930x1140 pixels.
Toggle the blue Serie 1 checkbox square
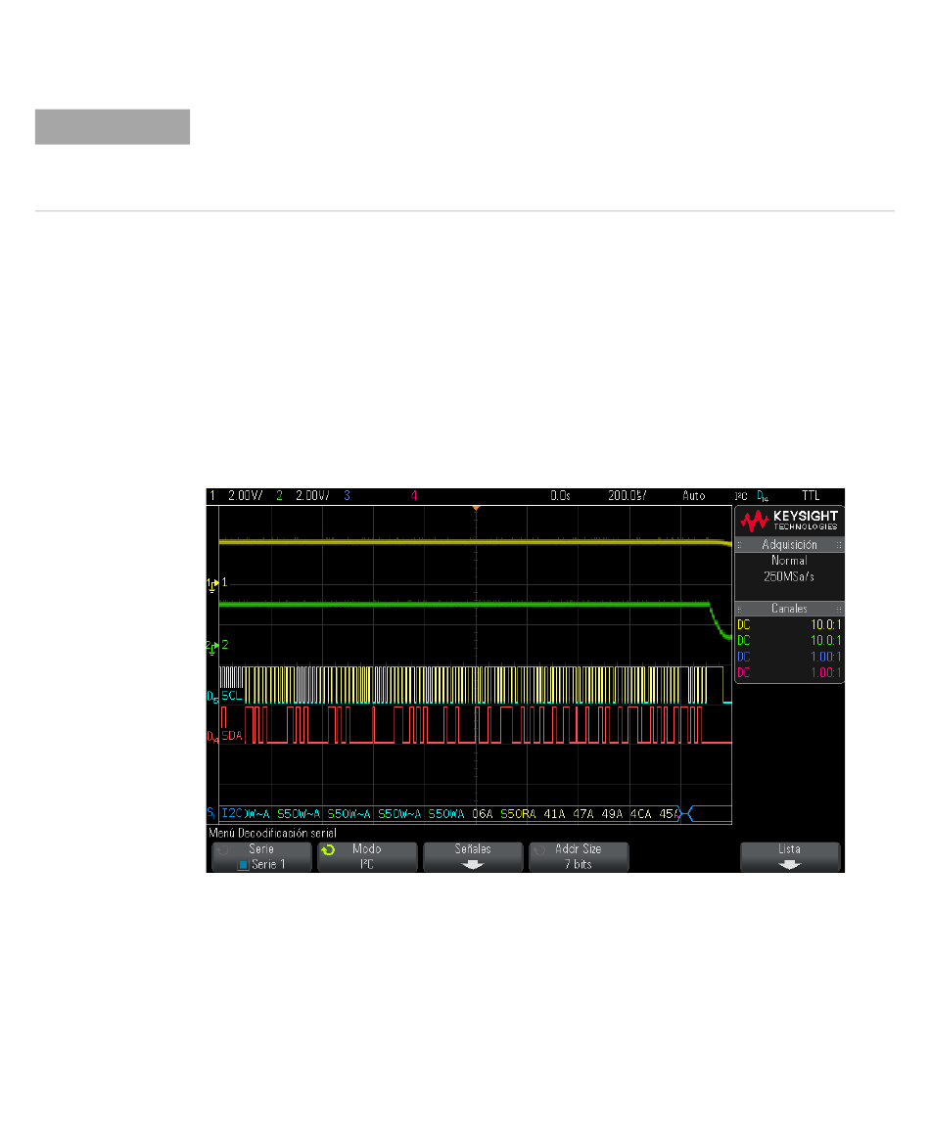point(243,865)
